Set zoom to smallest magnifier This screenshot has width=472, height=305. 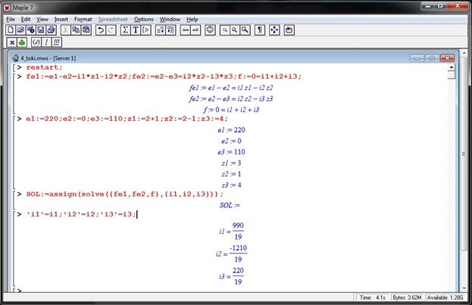click(225, 30)
